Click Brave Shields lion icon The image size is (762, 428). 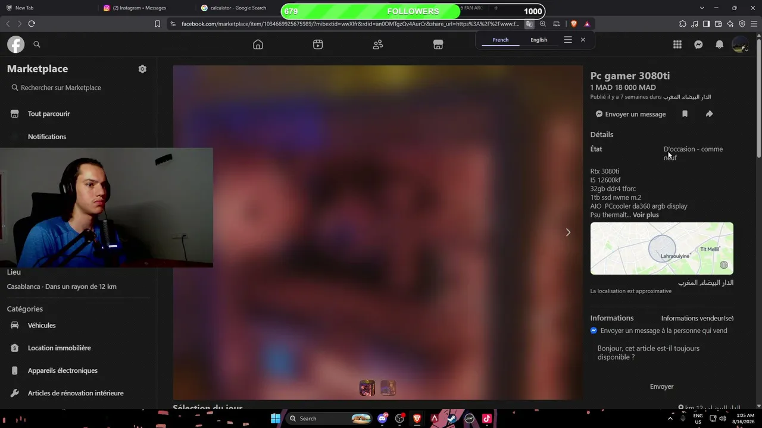click(x=574, y=24)
